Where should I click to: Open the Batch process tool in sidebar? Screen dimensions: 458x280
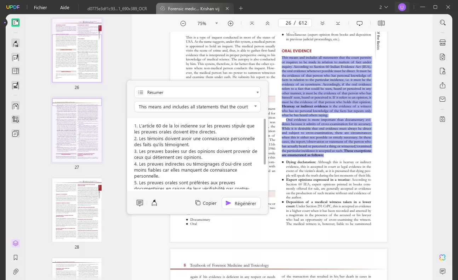pyautogui.click(x=15, y=133)
